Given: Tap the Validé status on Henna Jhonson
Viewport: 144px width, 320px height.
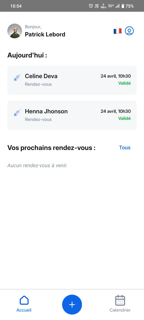Looking at the screenshot, I should (x=125, y=118).
